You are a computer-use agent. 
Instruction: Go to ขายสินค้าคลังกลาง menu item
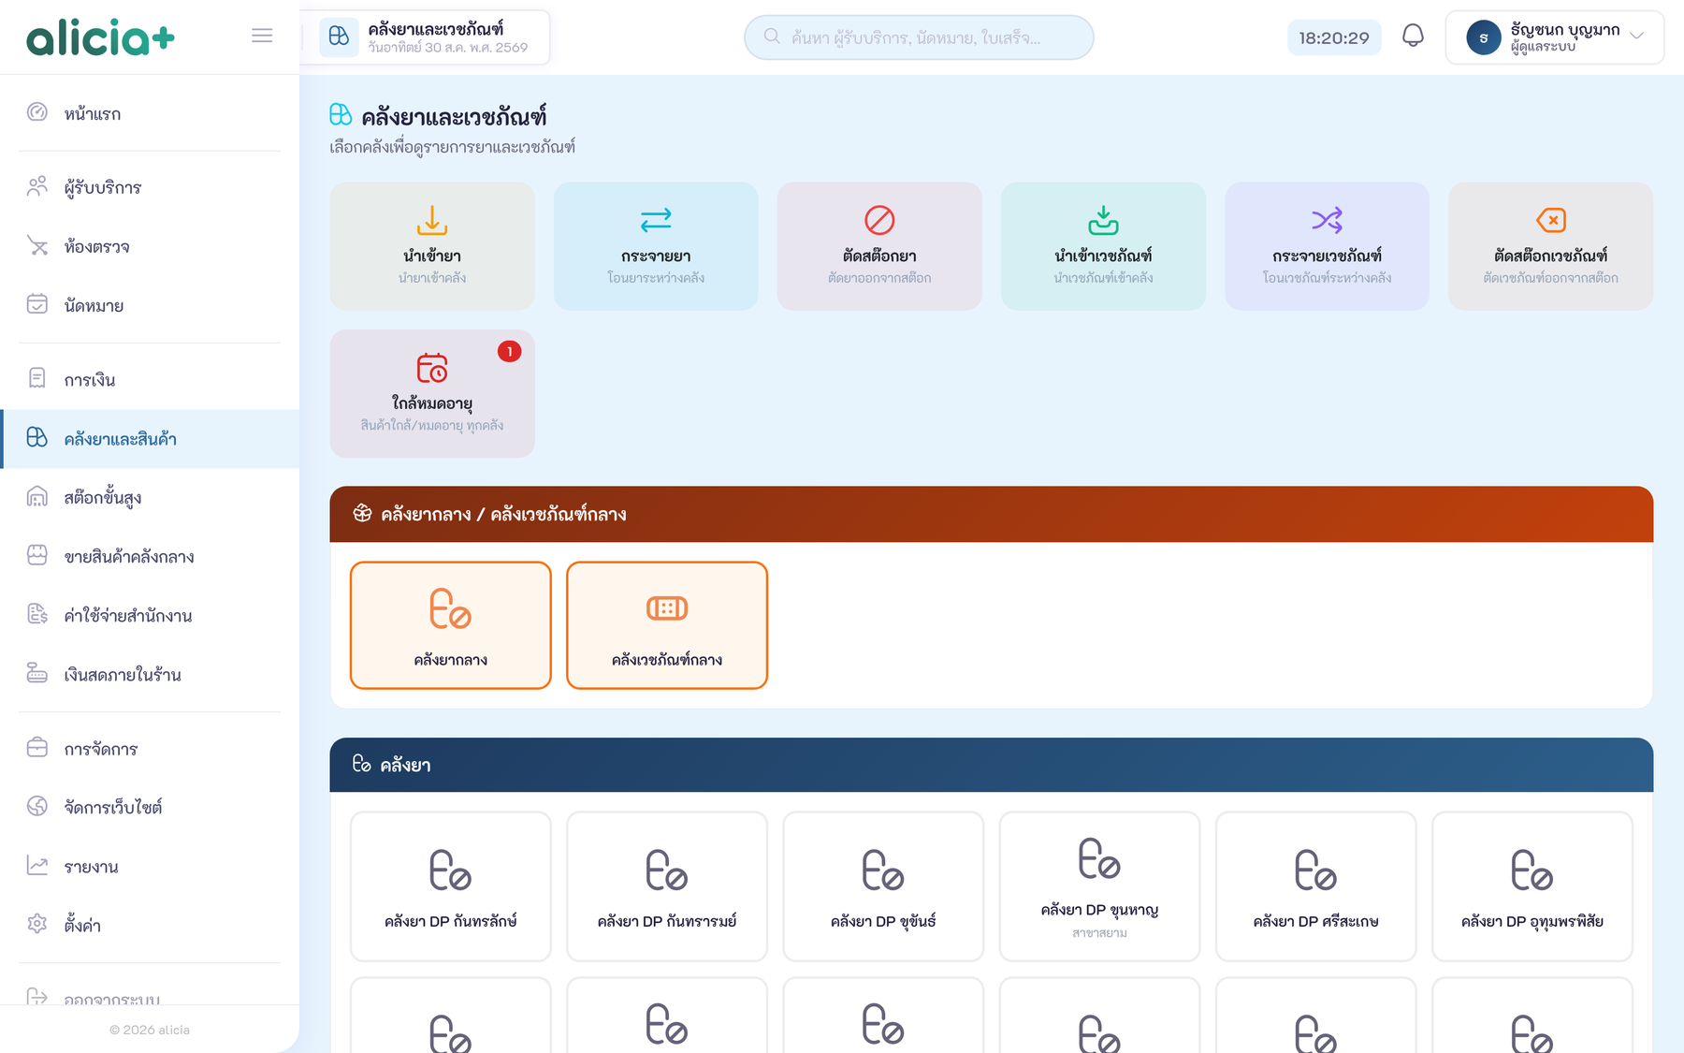pos(150,556)
